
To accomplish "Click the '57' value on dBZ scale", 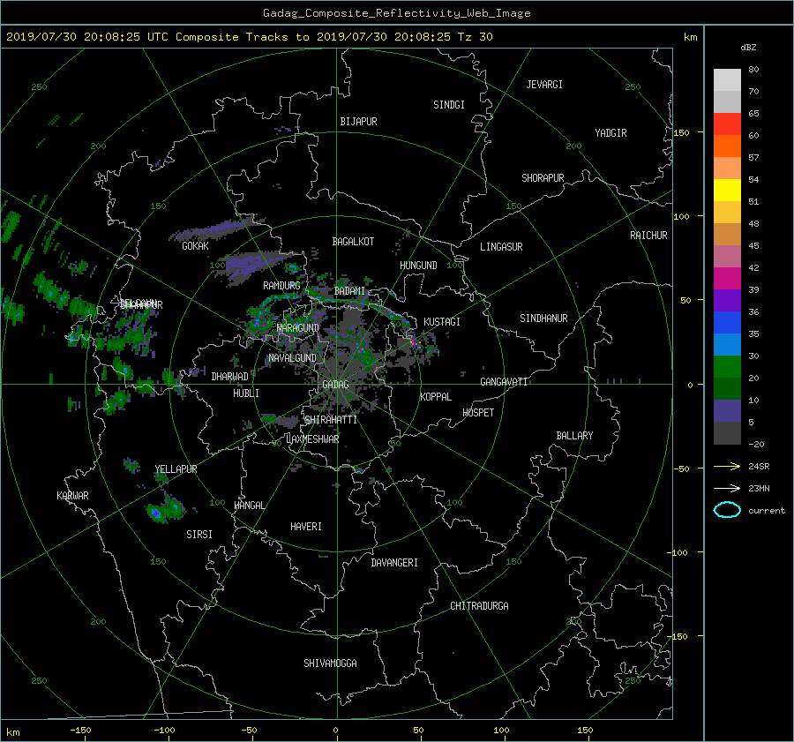I will (x=753, y=158).
